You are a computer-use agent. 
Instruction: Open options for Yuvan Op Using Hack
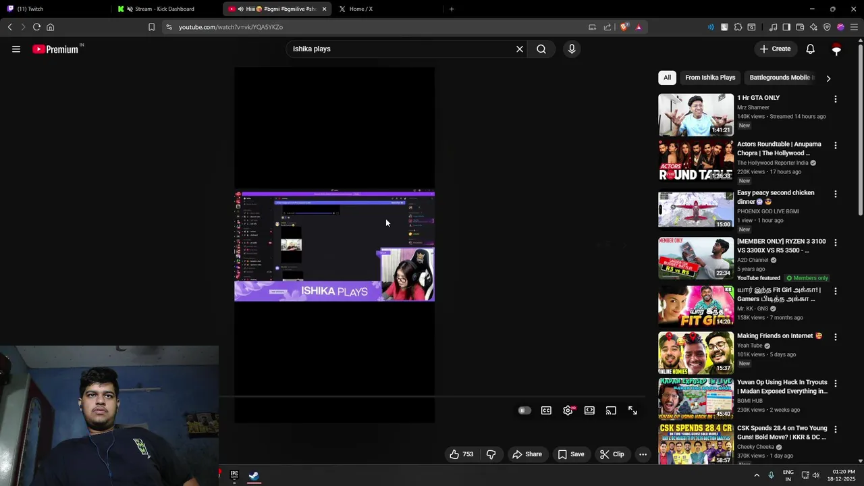click(836, 383)
